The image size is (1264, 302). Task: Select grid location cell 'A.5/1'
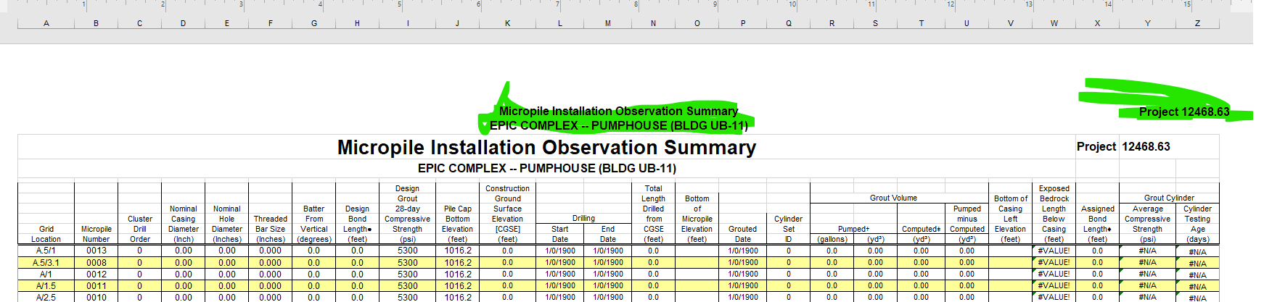click(x=46, y=251)
